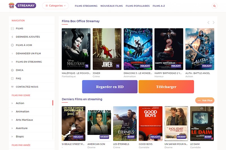Click the plus icon beside DEMANDER UN FILM
Screen dimensions: 226x150
coord(12,54)
